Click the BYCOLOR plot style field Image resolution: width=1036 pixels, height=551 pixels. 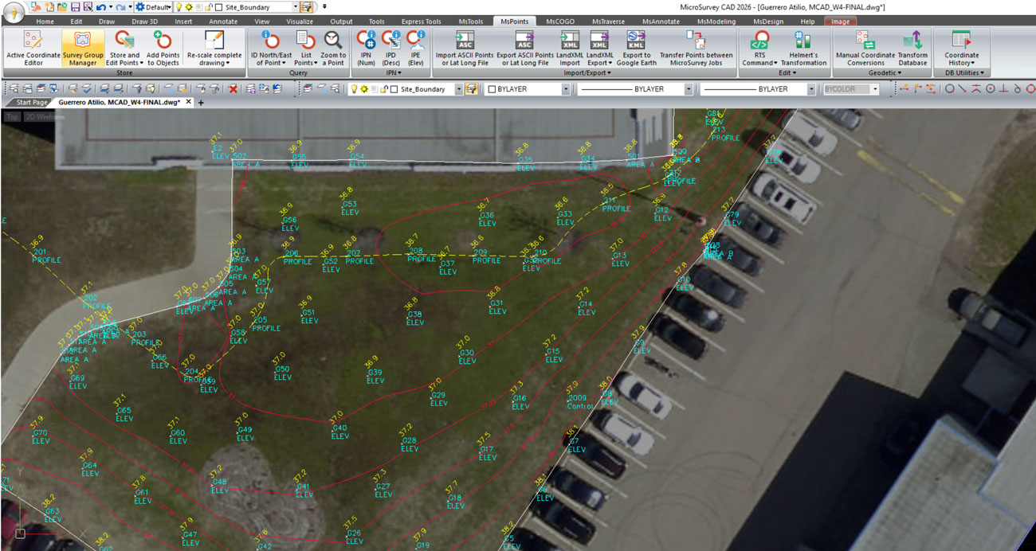tap(851, 89)
